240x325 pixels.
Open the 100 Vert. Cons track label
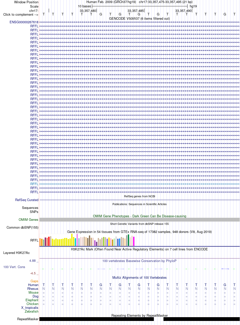(14, 267)
